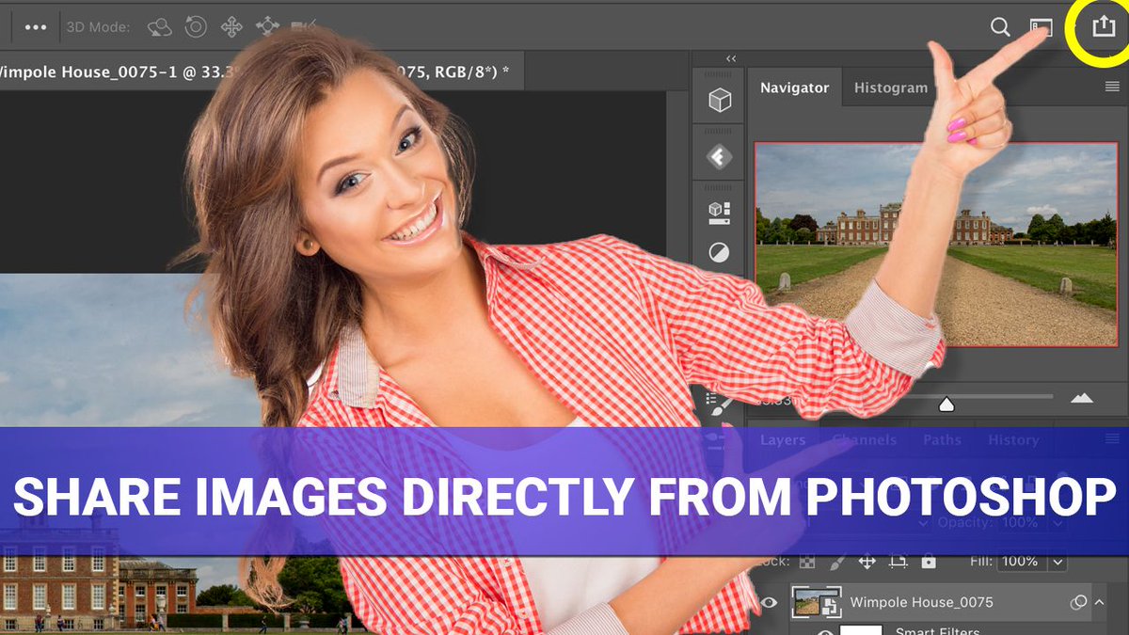Open the 3D panel cube icon

click(x=720, y=100)
